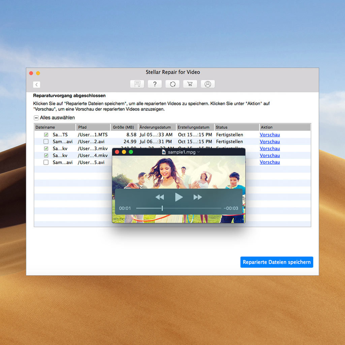Click Vorschau for the 5.avi file

coord(270,162)
